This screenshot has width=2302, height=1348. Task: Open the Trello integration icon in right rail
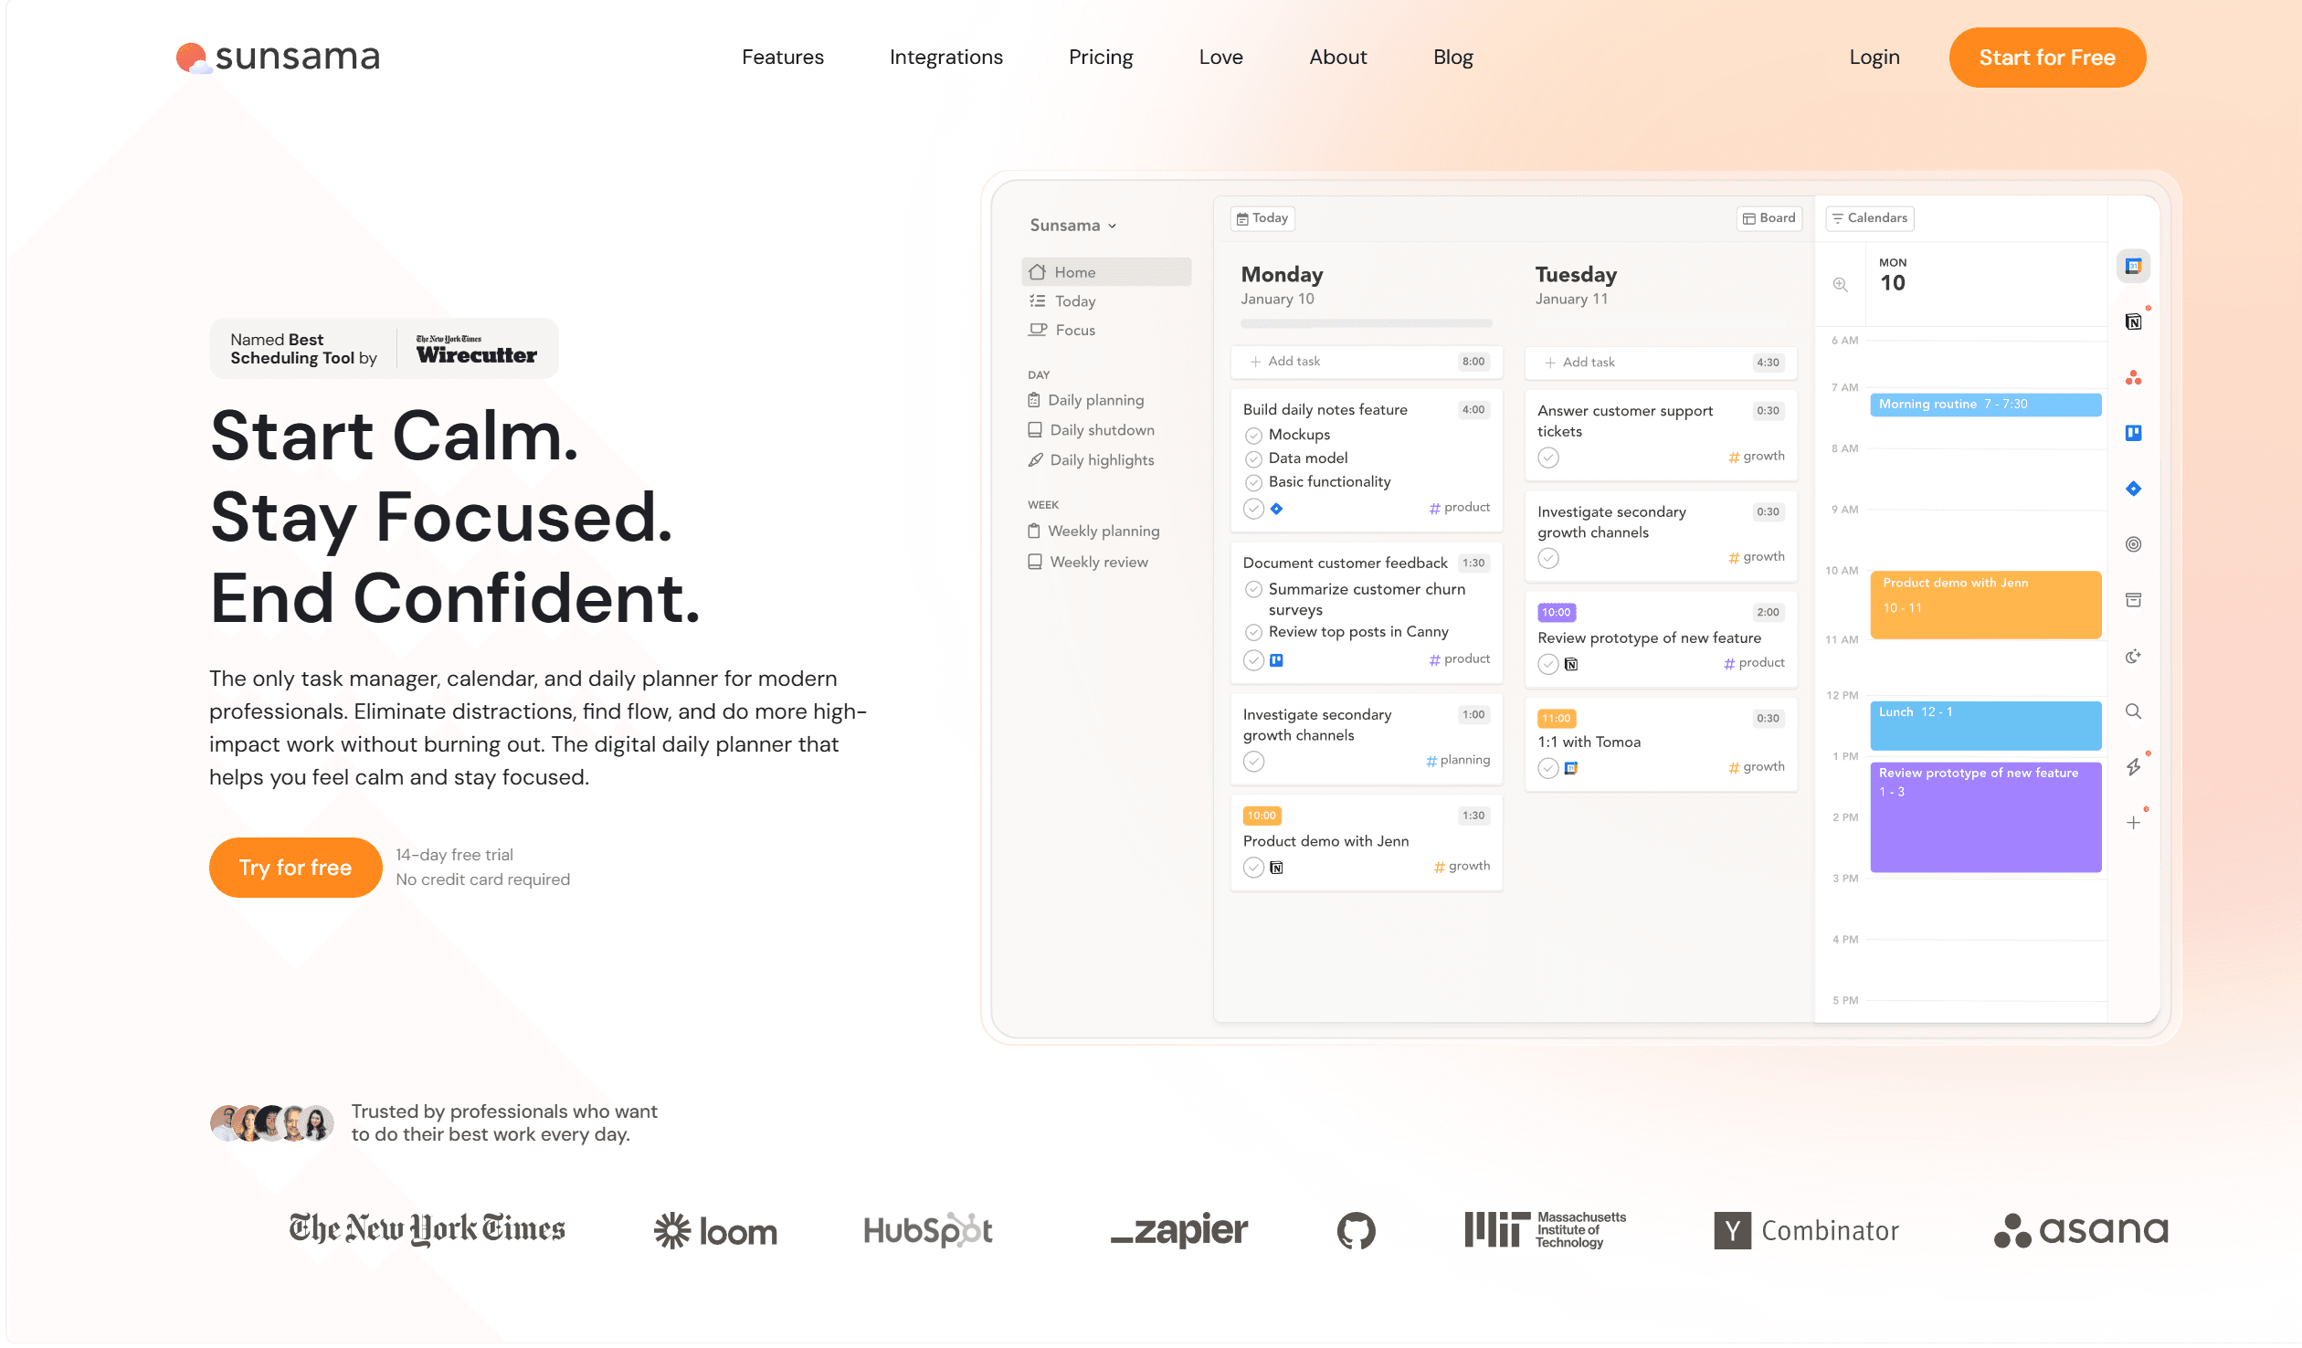coord(2133,433)
